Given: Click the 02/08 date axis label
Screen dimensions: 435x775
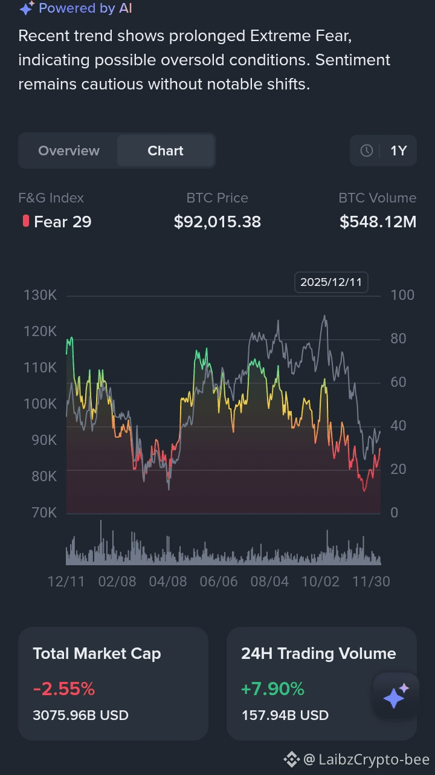Looking at the screenshot, I should pos(117,582).
